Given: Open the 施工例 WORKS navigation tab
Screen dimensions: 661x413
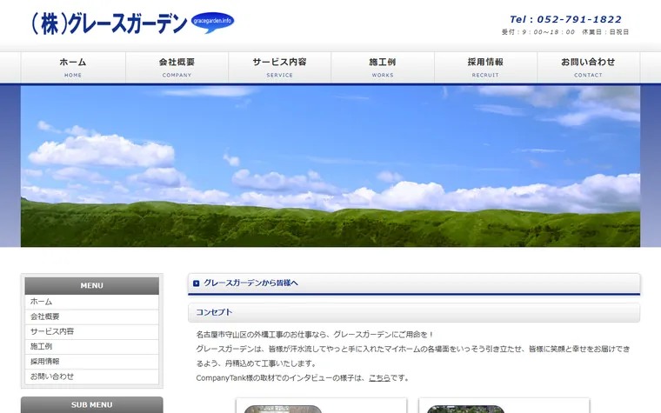Looking at the screenshot, I should pyautogui.click(x=383, y=68).
